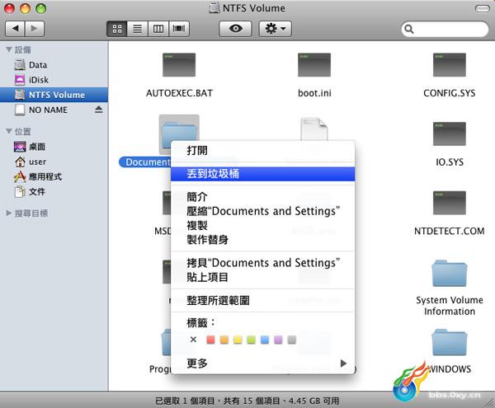Collapse the 設備 sidebar section
This screenshot has height=408, width=495.
coord(9,49)
